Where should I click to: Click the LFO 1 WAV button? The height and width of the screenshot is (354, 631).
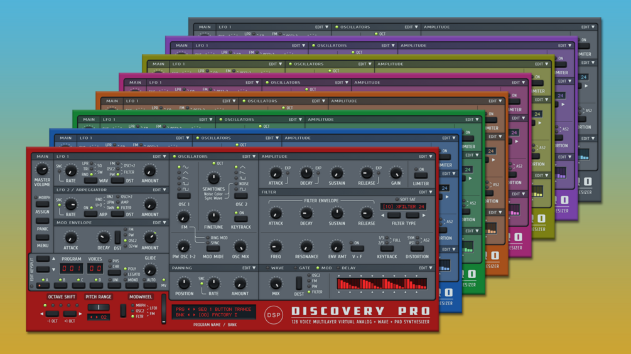tap(90, 181)
